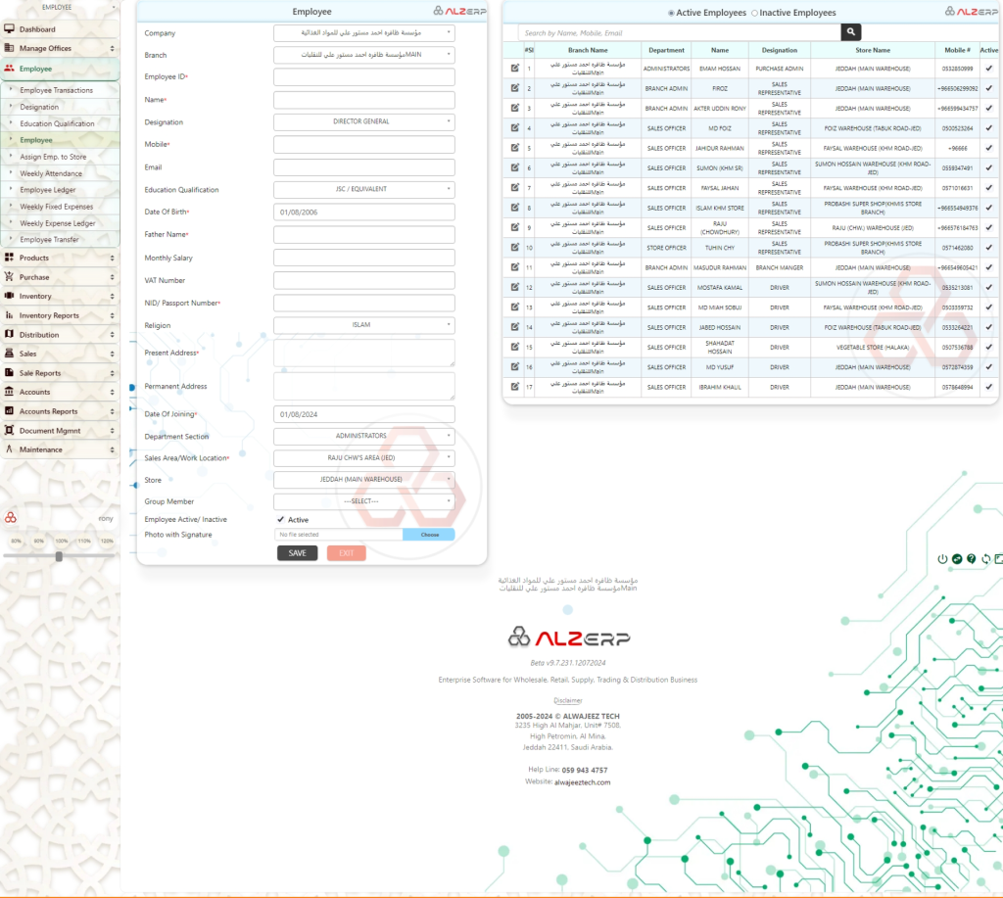Click the red ALZ logo beside rony
The height and width of the screenshot is (898, 1003).
click(11, 517)
